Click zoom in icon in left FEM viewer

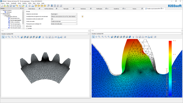coord(13,37)
